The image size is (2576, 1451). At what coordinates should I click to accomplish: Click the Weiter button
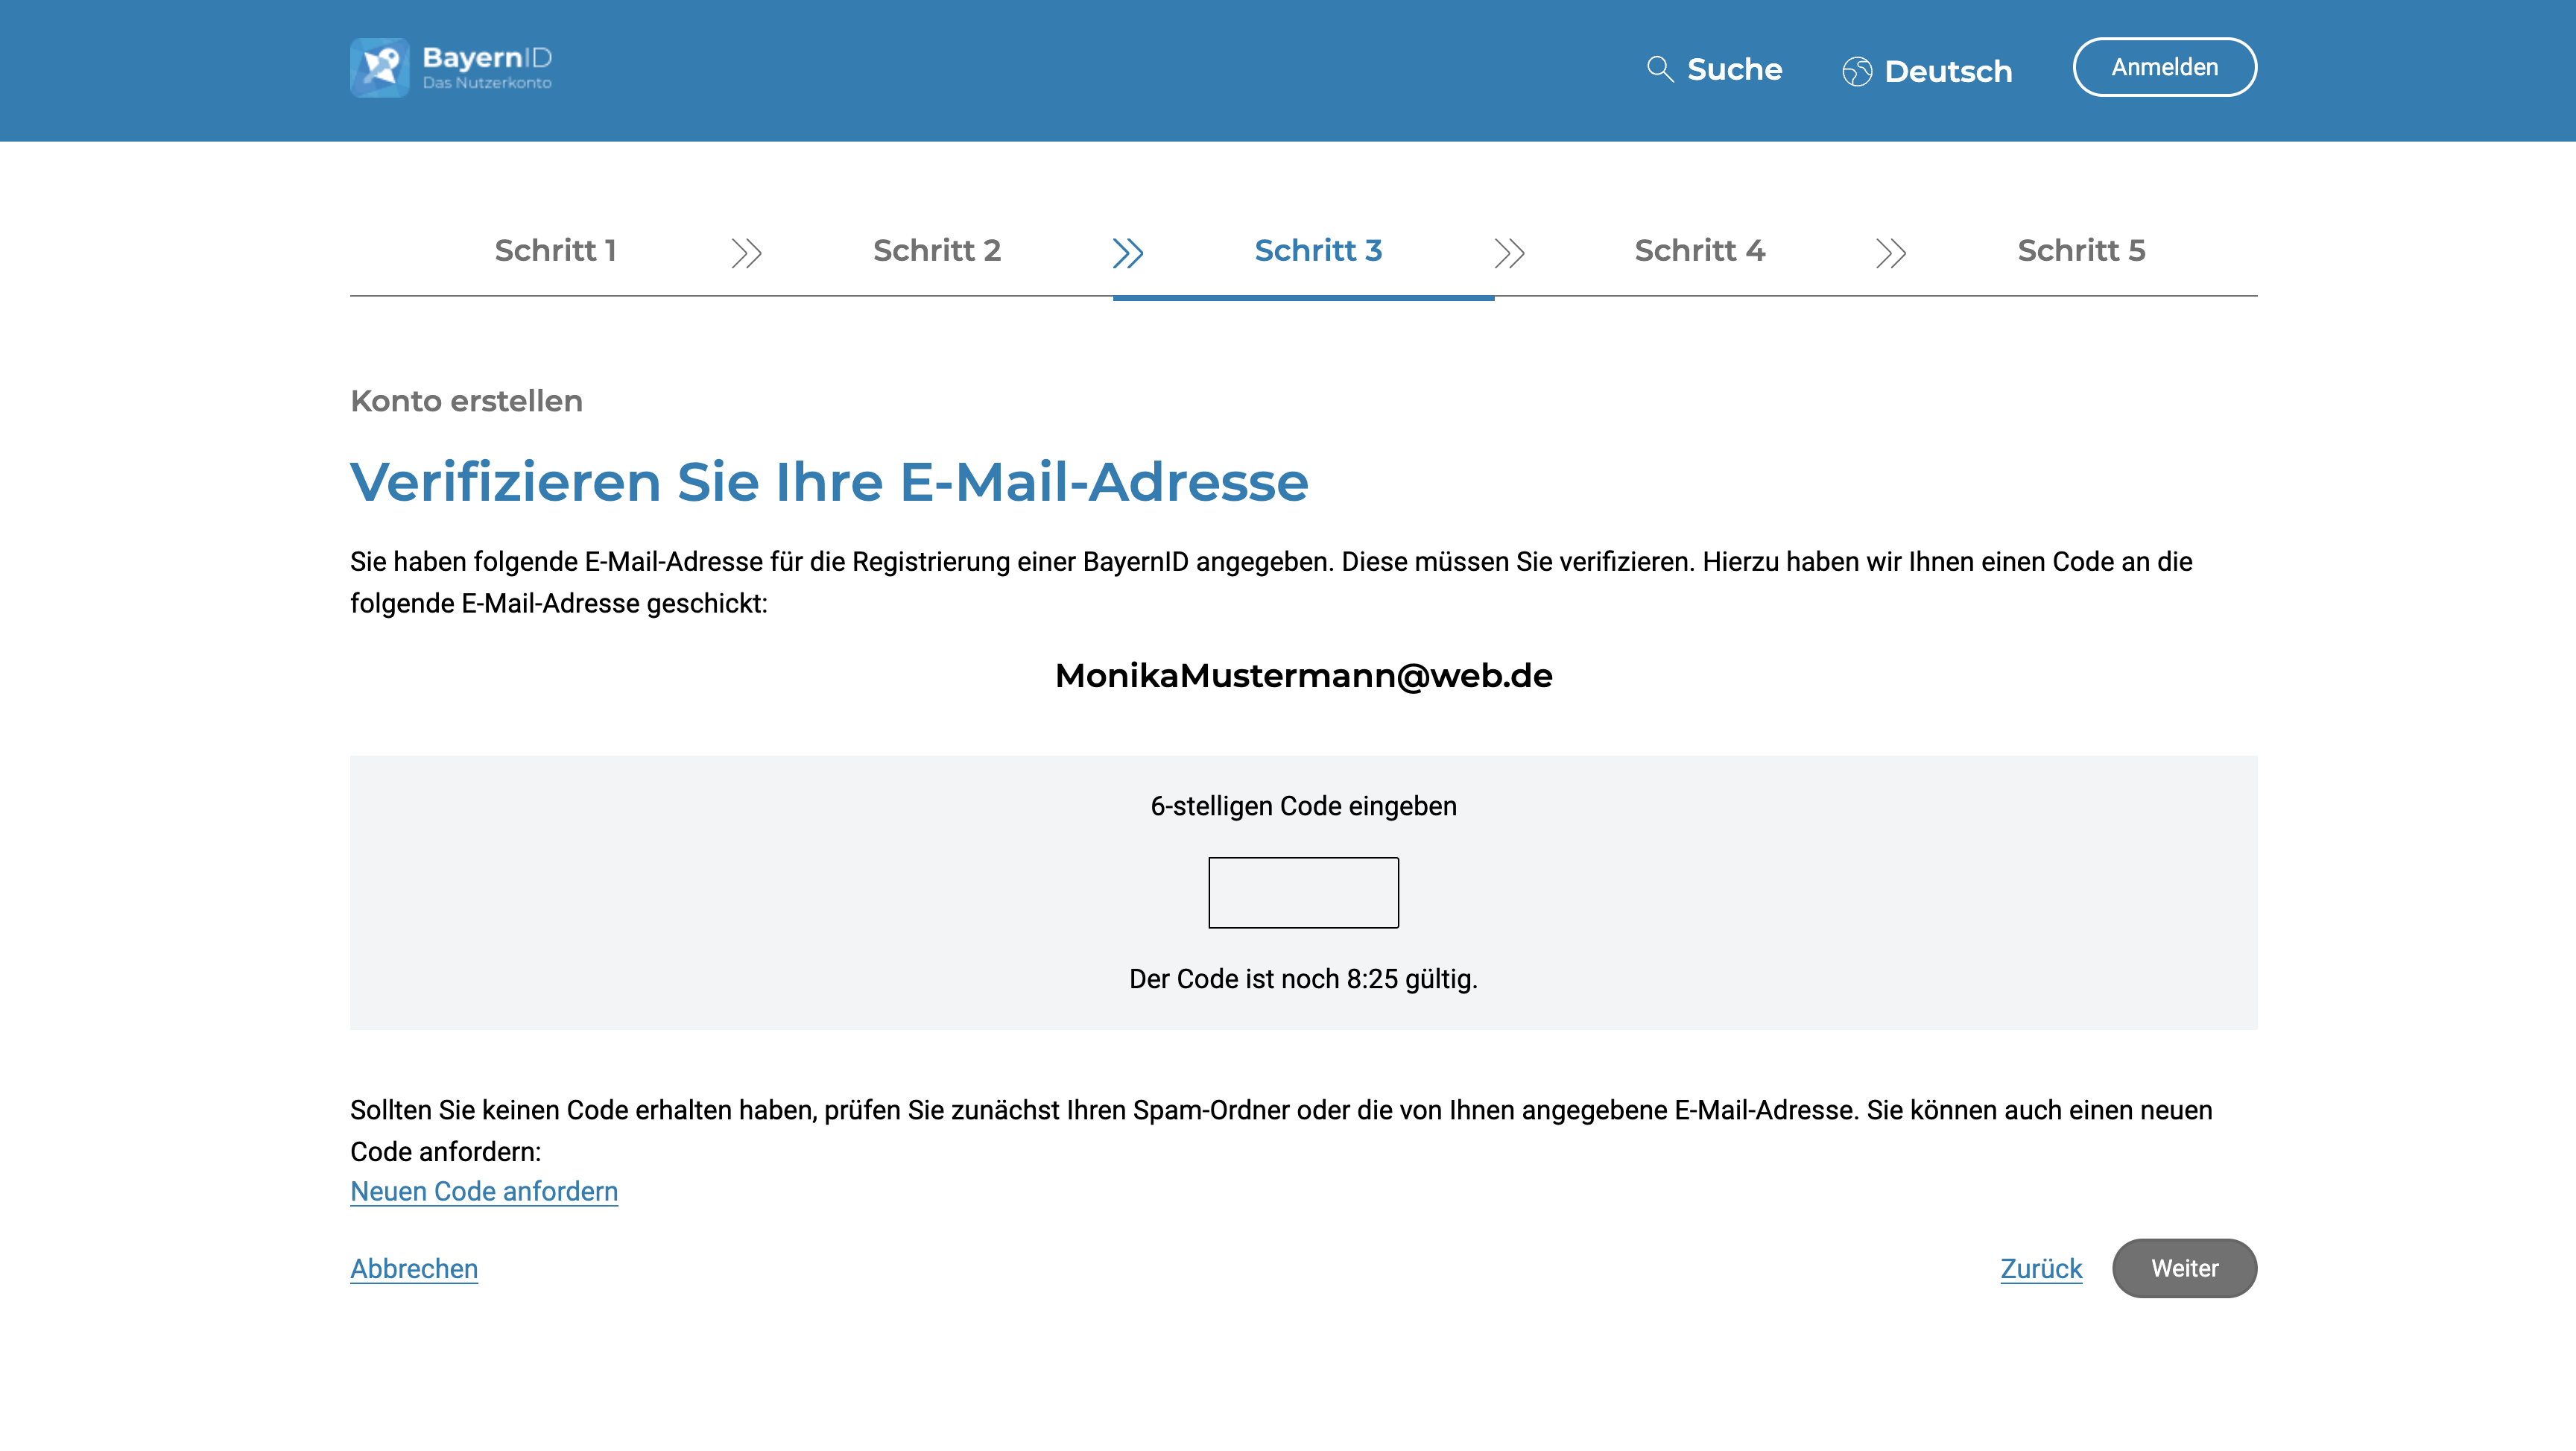2184,1268
